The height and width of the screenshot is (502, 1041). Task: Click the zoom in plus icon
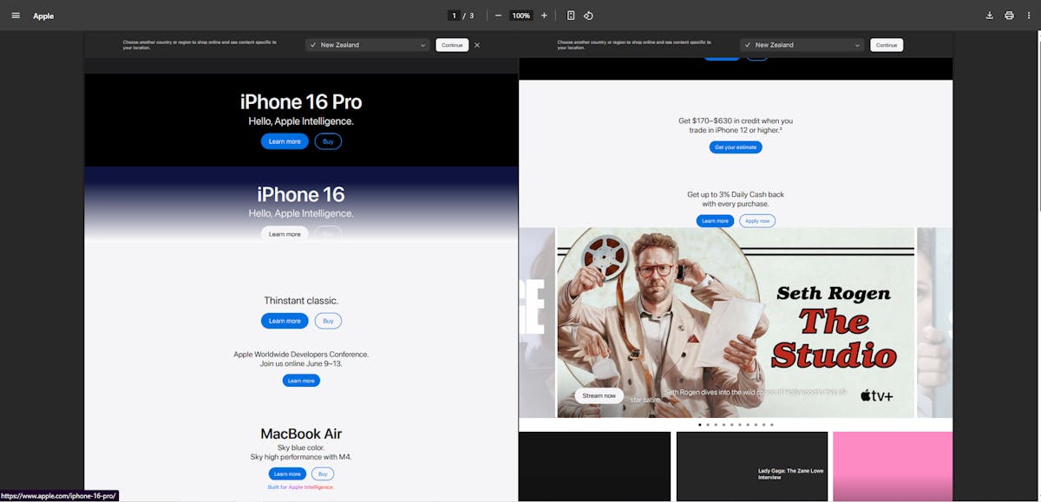click(544, 16)
